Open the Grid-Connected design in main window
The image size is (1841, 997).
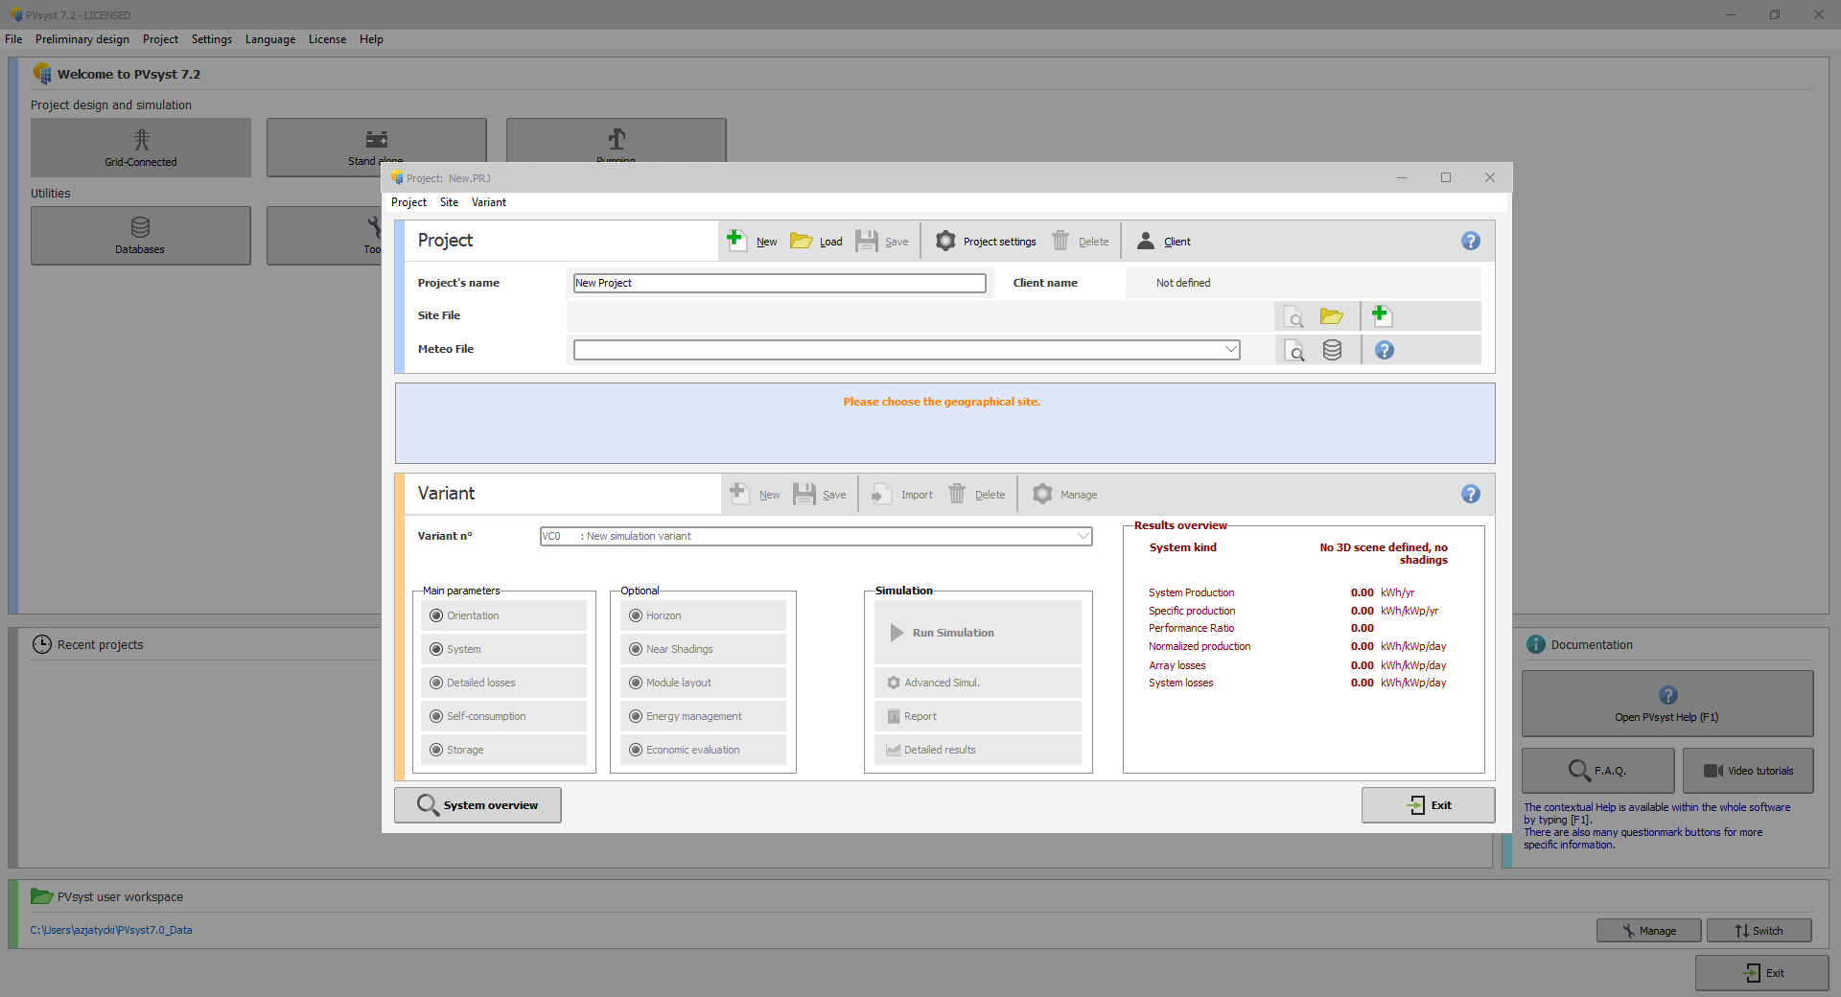click(x=141, y=148)
